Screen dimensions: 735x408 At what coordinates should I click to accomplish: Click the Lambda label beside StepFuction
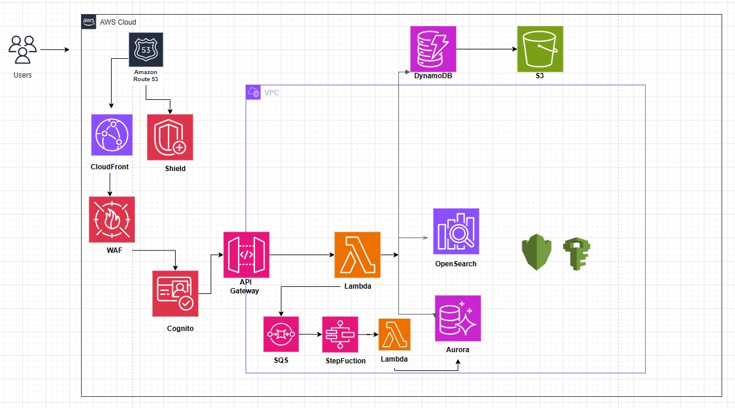[394, 359]
